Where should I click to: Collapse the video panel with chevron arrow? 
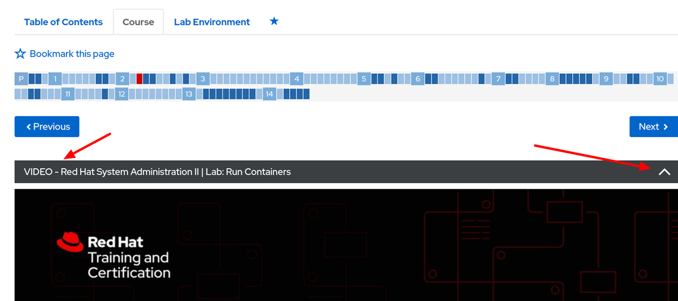[664, 172]
